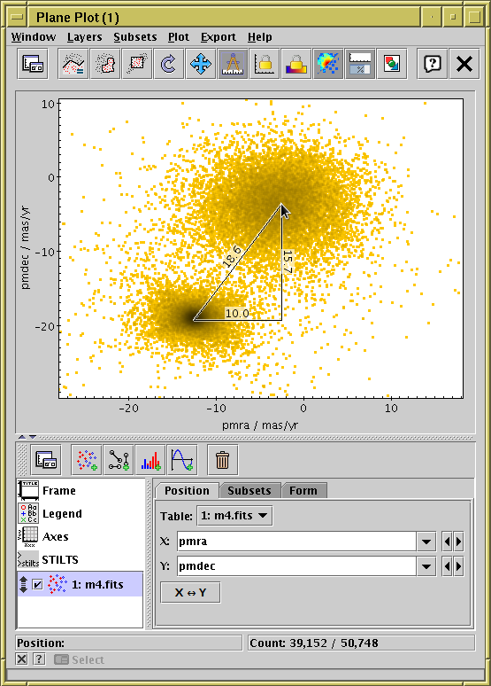
Task: Open the Table dropdown showing 1: m4.fits
Action: pyautogui.click(x=234, y=515)
